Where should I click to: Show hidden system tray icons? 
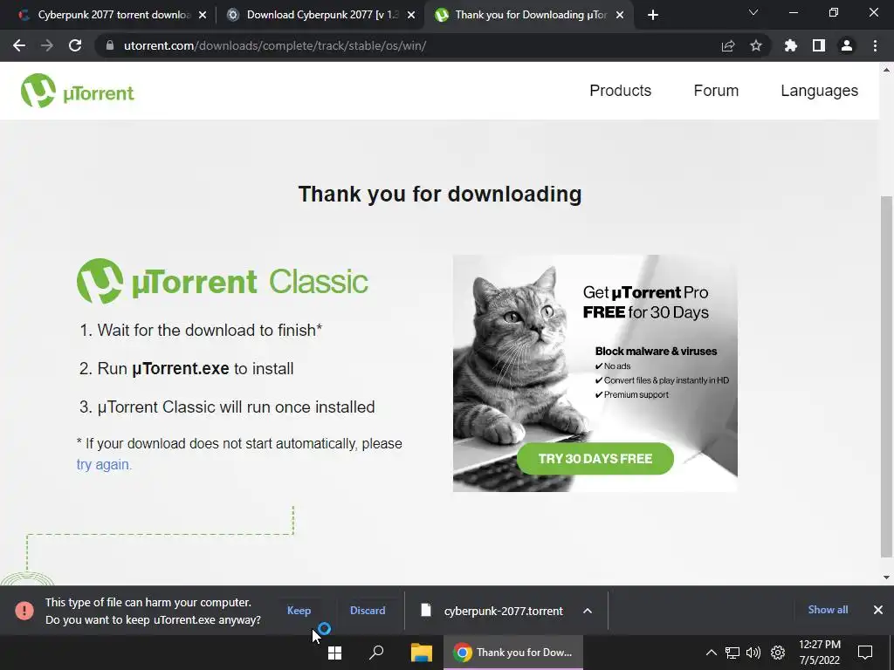[711, 653]
